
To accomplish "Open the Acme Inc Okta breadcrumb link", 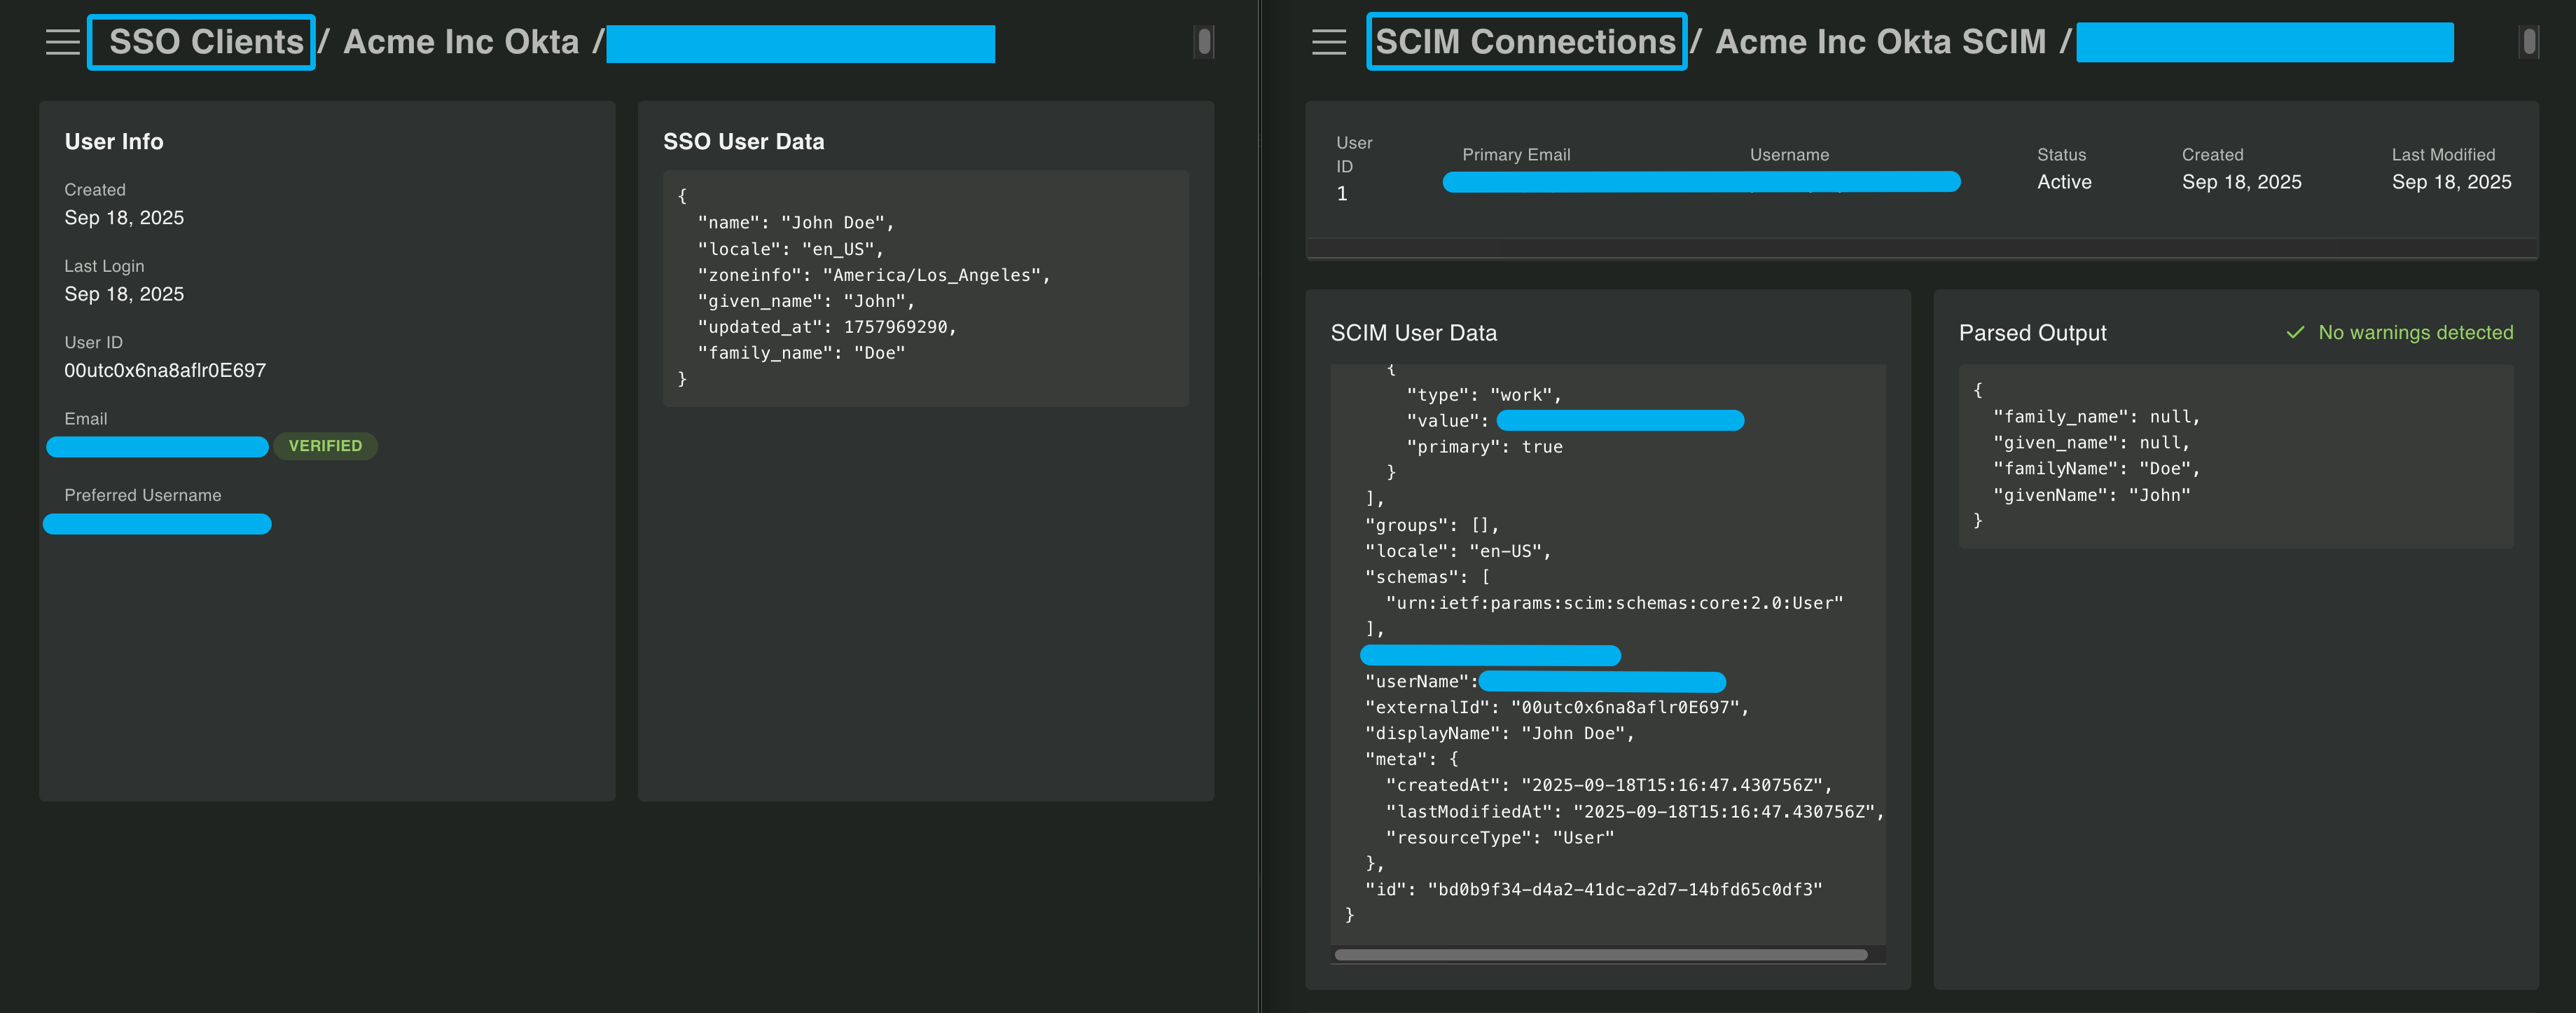I will coord(465,42).
